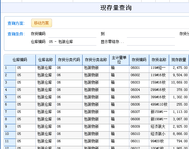
Task: Open the 显示零结存 option field
Action: pos(150,42)
